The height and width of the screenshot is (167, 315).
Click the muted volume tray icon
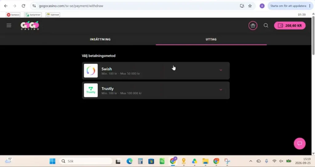tap(281, 161)
